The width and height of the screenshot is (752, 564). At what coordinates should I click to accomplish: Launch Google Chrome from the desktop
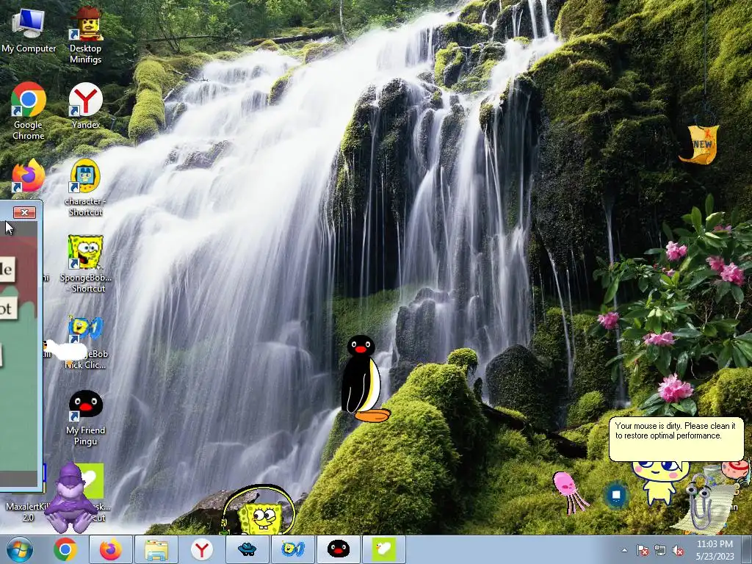29,110
